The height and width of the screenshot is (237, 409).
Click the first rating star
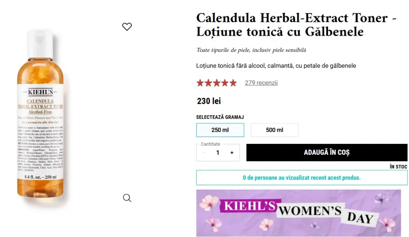[201, 83]
